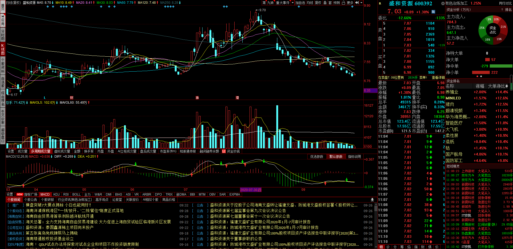Open the 设置 menu for volume panel
This screenshot has height=249, width=513.
pos(11,151)
